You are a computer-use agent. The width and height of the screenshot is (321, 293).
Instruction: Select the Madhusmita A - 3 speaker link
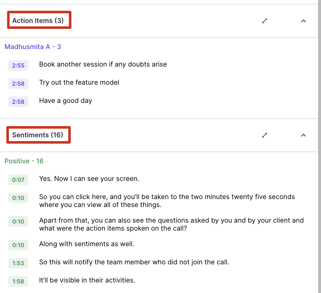pos(33,47)
